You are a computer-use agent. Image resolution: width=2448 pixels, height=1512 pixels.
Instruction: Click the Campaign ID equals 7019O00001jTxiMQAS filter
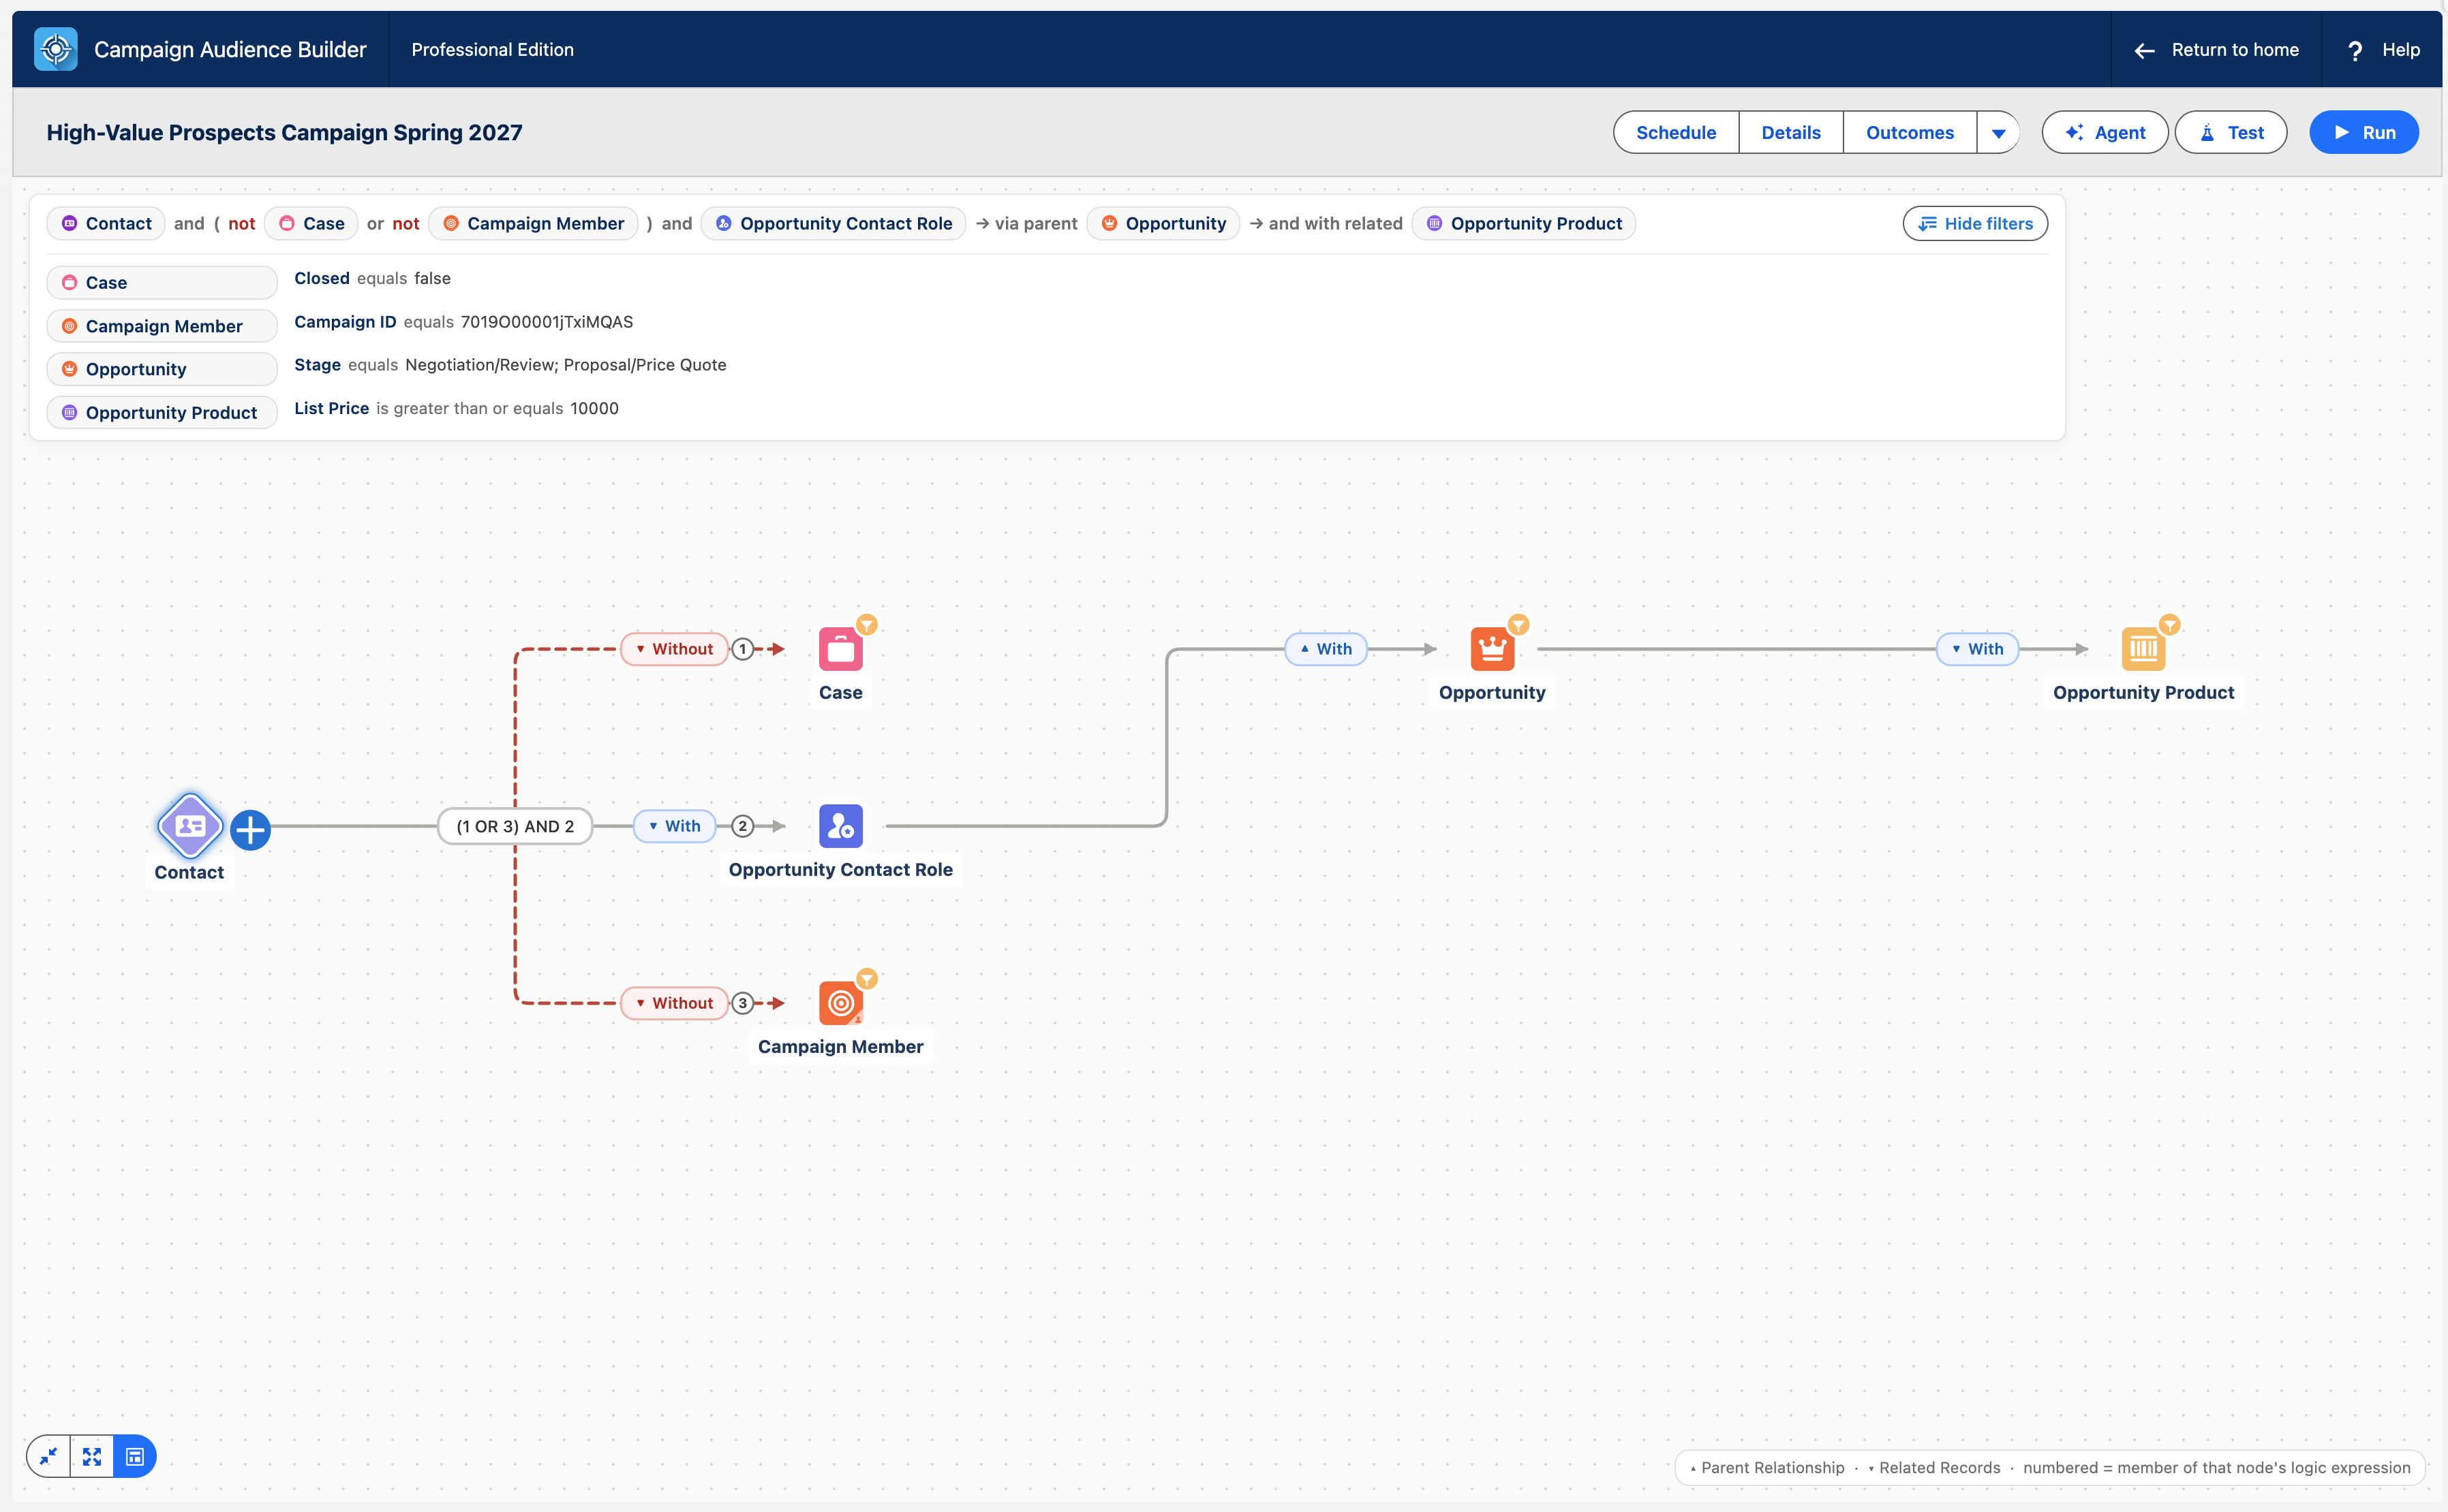click(x=463, y=322)
